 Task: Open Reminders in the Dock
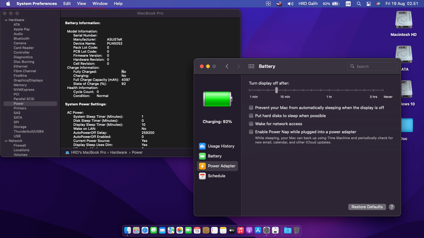214,230
